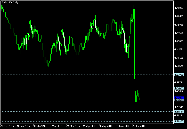187x129 pixels.
Task: Click the 1.38641 price scale value
Action: coord(179,66)
